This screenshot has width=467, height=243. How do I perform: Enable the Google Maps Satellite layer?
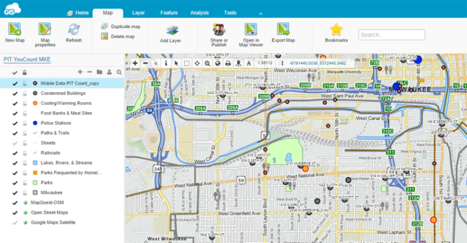click(x=15, y=223)
